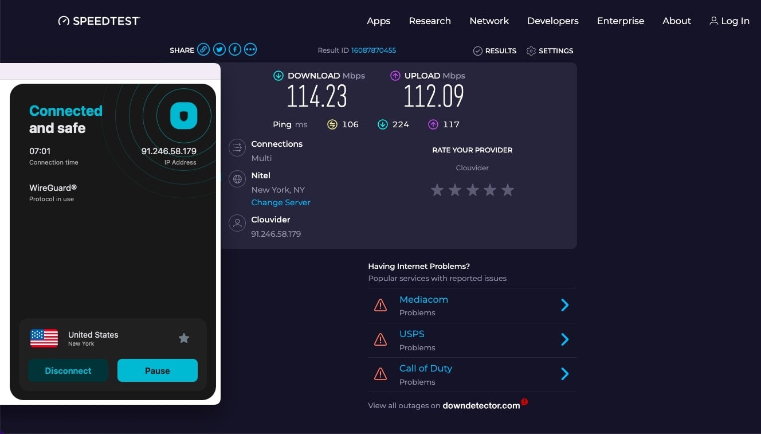The image size is (761, 434).
Task: Expand USPS problems arrow
Action: click(564, 340)
